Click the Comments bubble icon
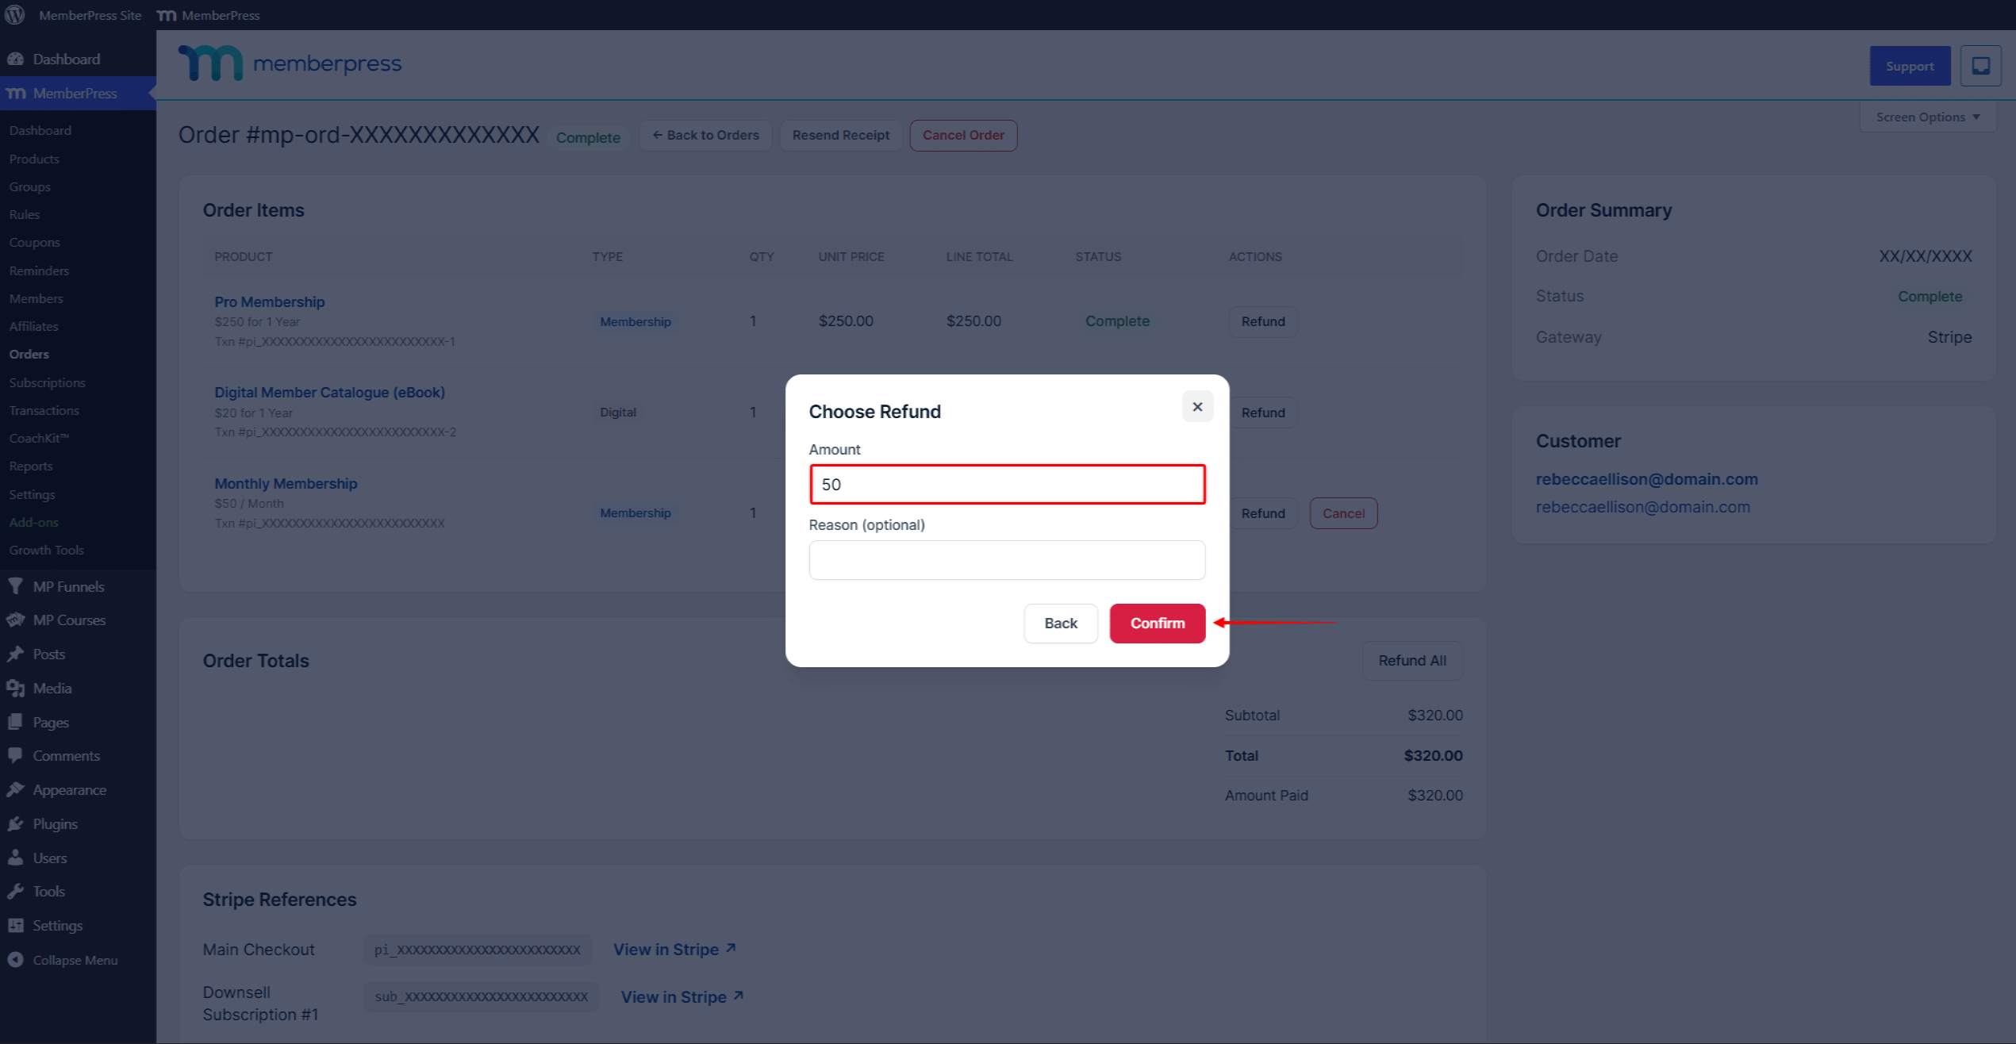The height and width of the screenshot is (1044, 2016). click(15, 755)
